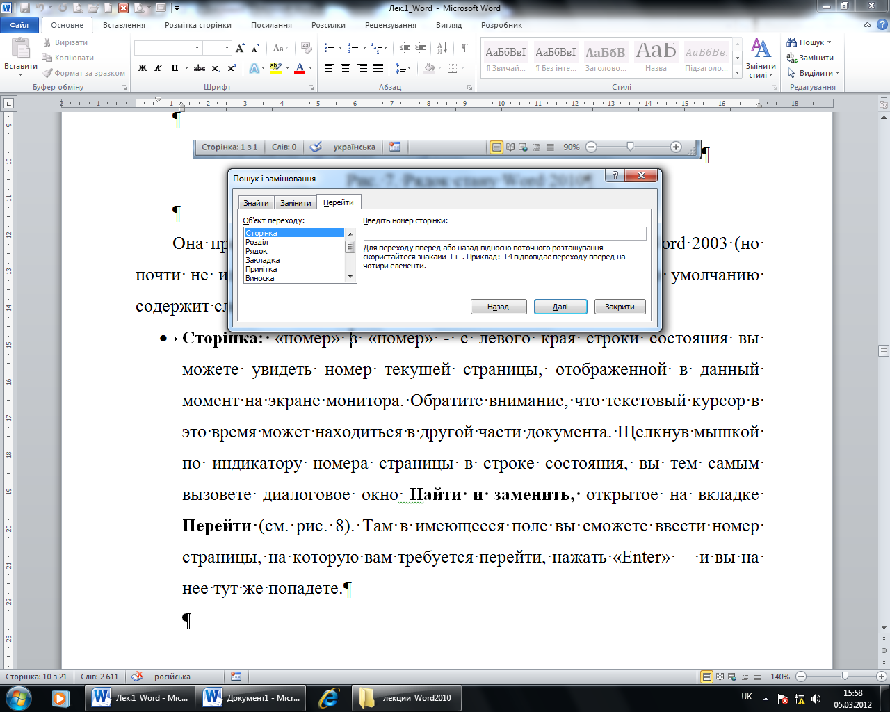The width and height of the screenshot is (890, 712).
Task: Switch to Замінити tab in dialog
Action: 296,203
